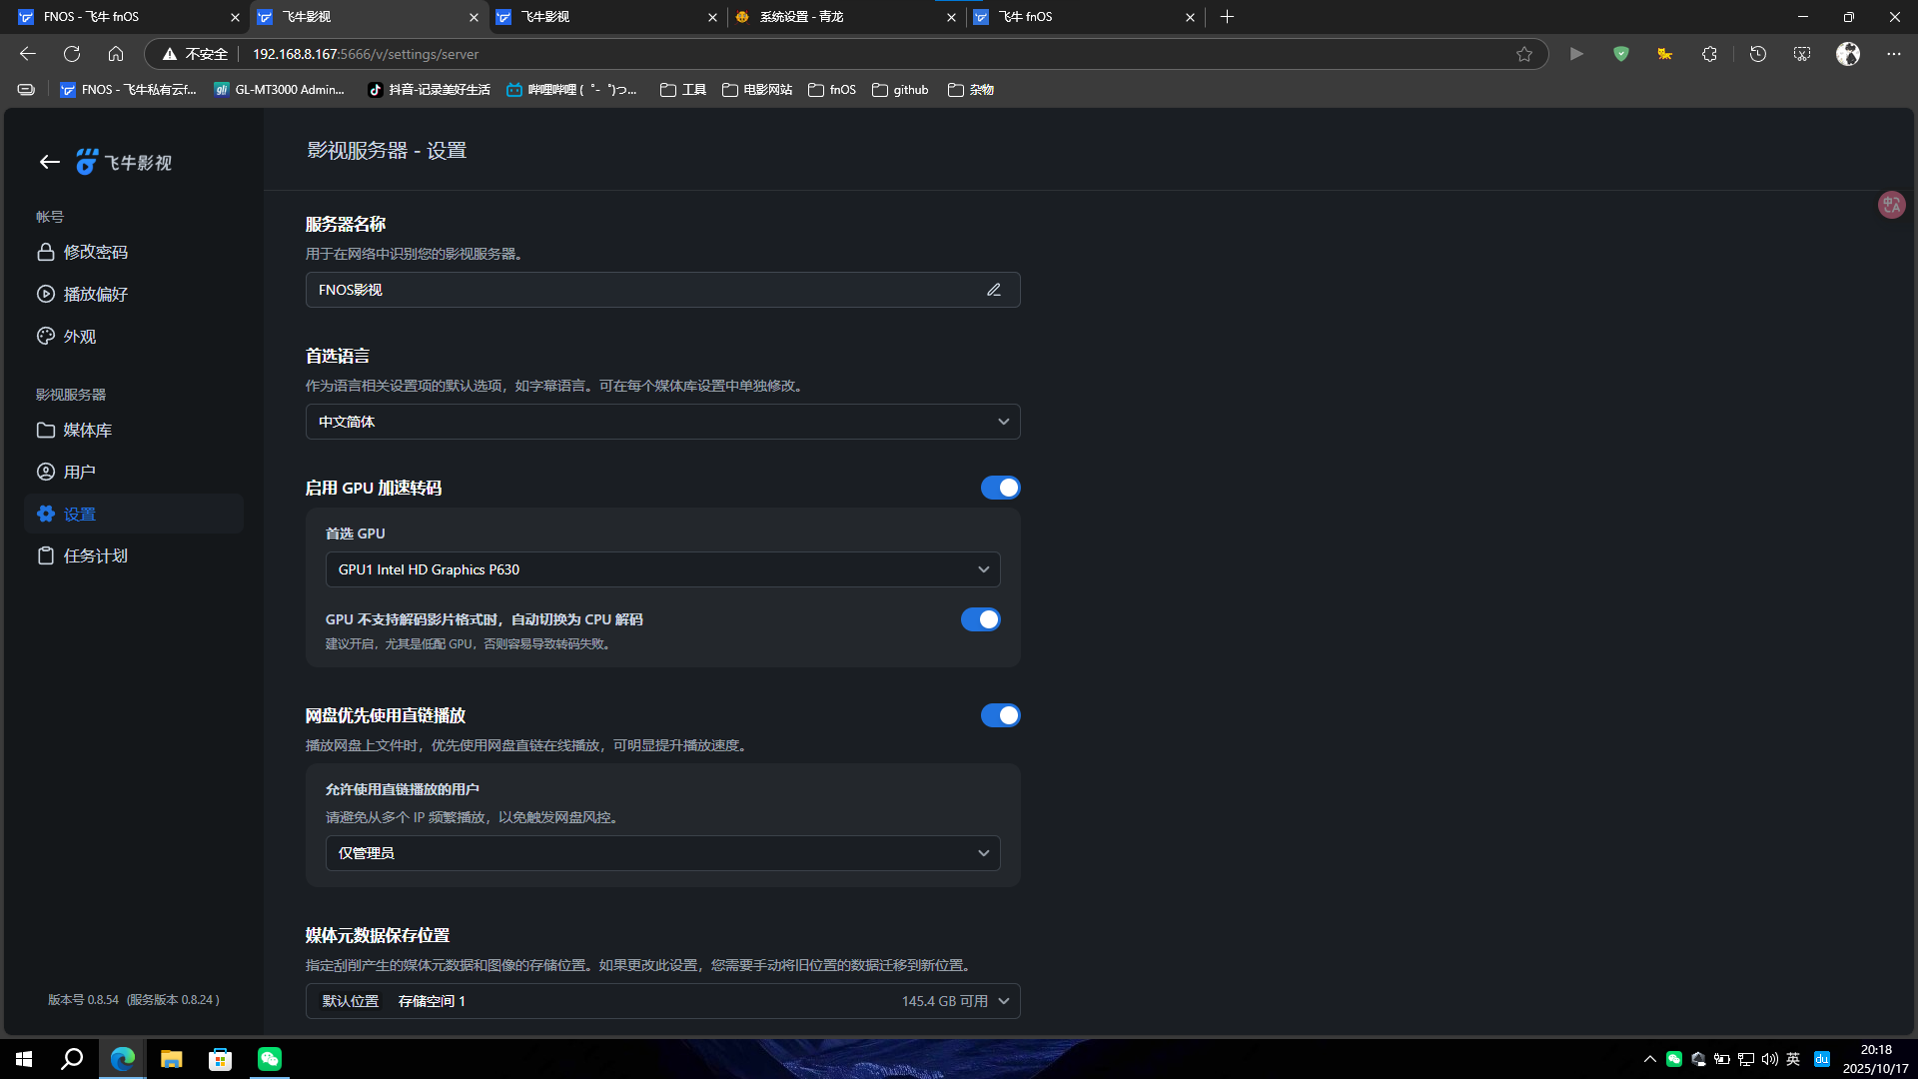The height and width of the screenshot is (1079, 1918).
Task: Open 播放偏好 playback preferences
Action: pyautogui.click(x=95, y=294)
